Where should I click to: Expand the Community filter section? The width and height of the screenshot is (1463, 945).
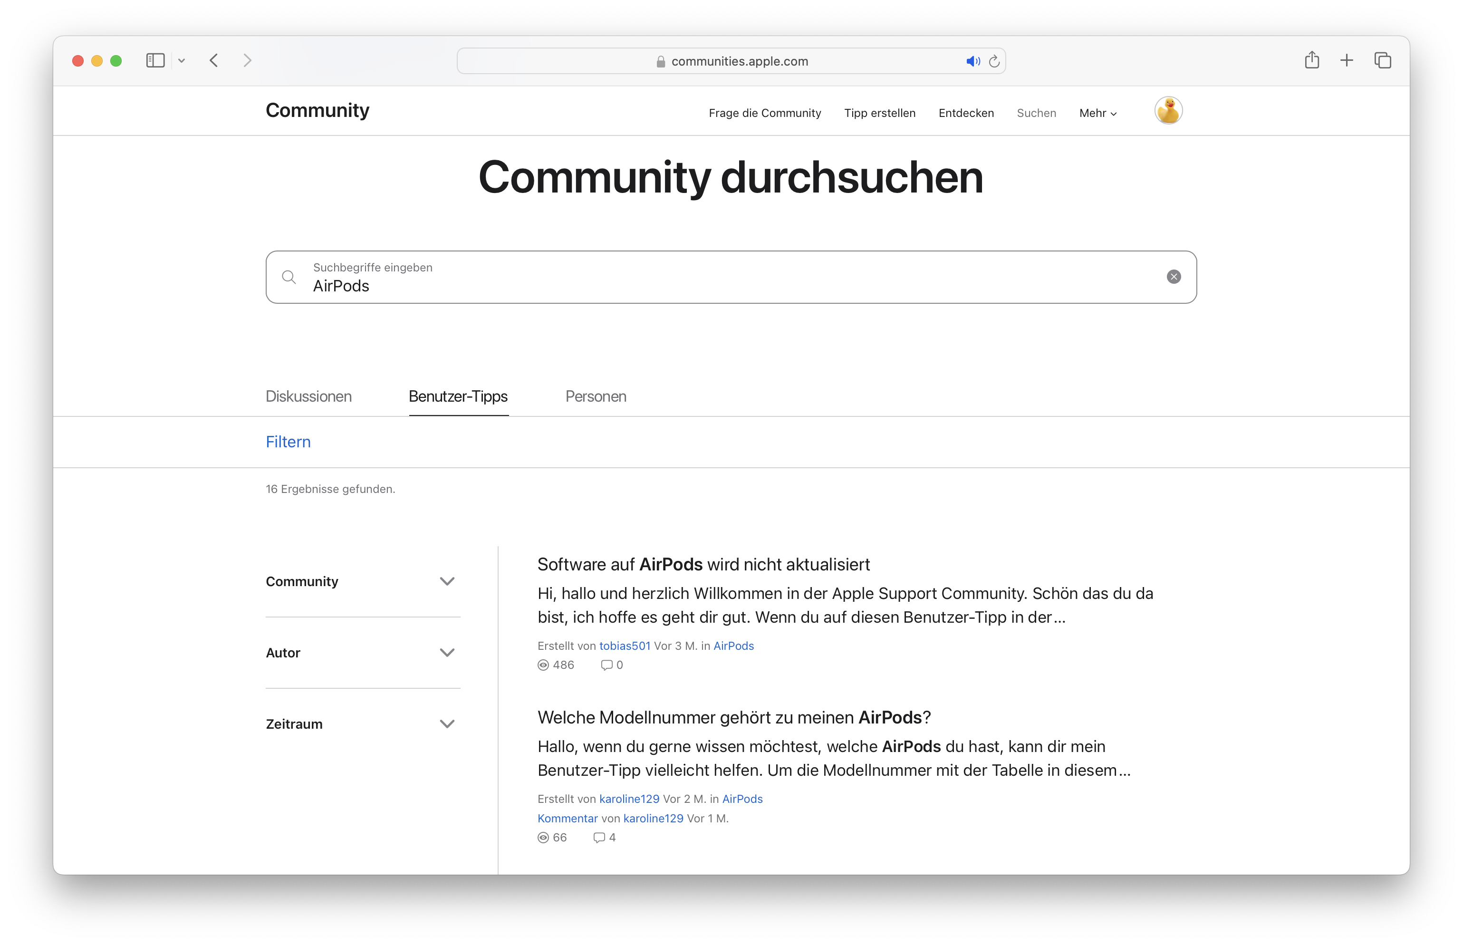[447, 581]
